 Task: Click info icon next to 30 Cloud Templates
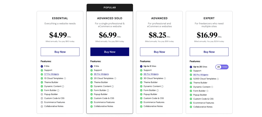165,78
